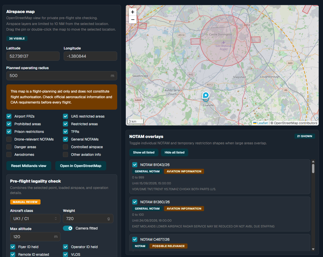The image size is (323, 257).
Task: Click the 3 km map scale bar
Action: pyautogui.click(x=136, y=122)
